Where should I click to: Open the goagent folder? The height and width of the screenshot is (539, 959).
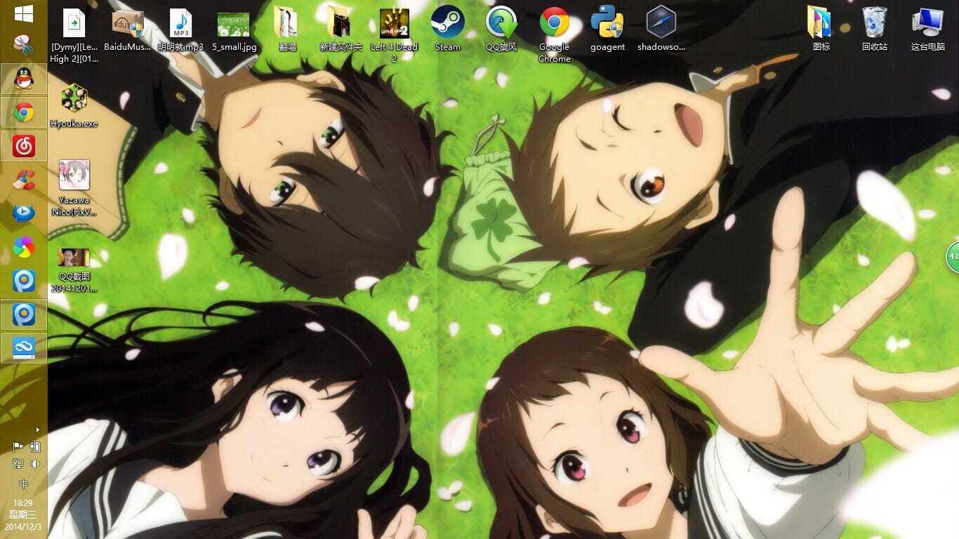[x=608, y=23]
